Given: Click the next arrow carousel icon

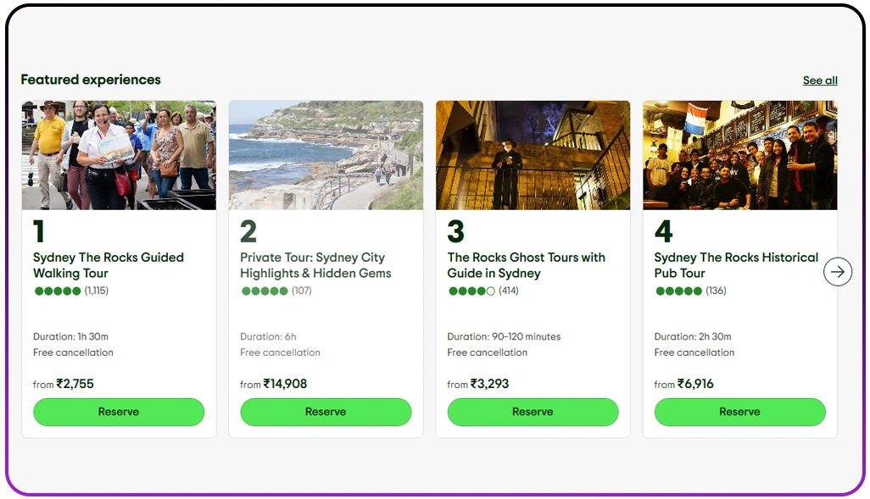Looking at the screenshot, I should pyautogui.click(x=838, y=272).
